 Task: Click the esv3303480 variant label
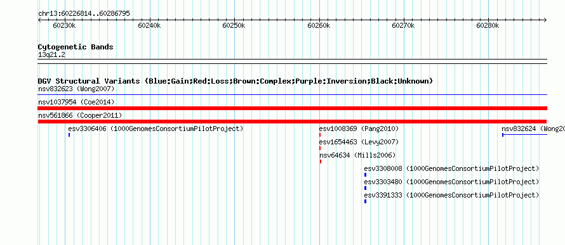point(451,182)
